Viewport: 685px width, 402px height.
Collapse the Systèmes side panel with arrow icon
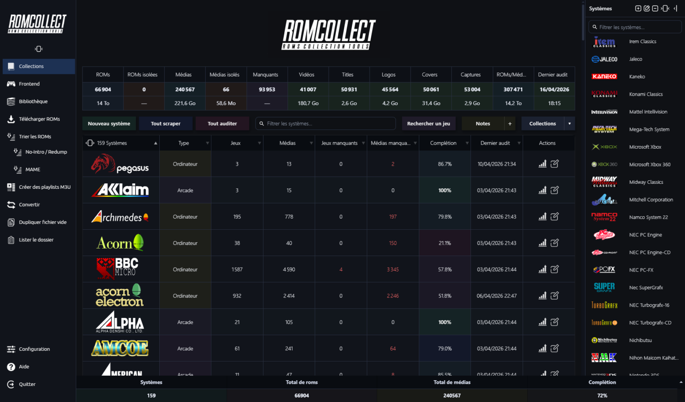tap(676, 8)
